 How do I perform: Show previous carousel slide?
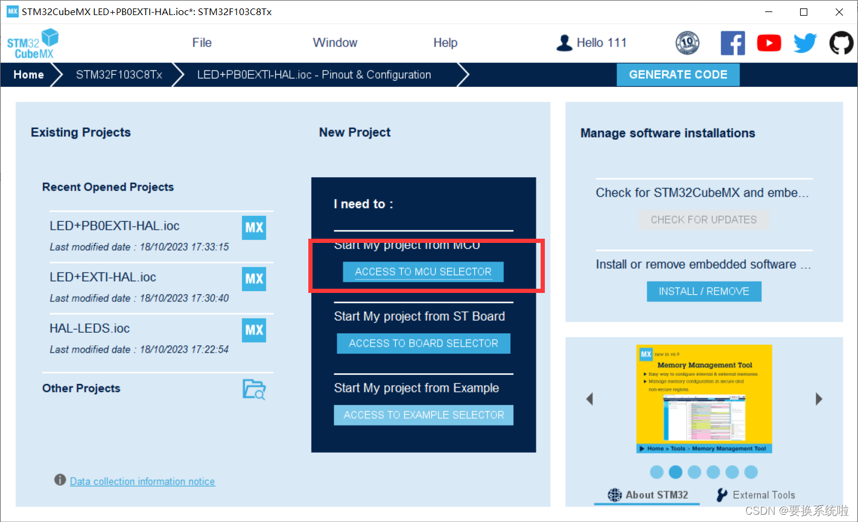(x=589, y=399)
